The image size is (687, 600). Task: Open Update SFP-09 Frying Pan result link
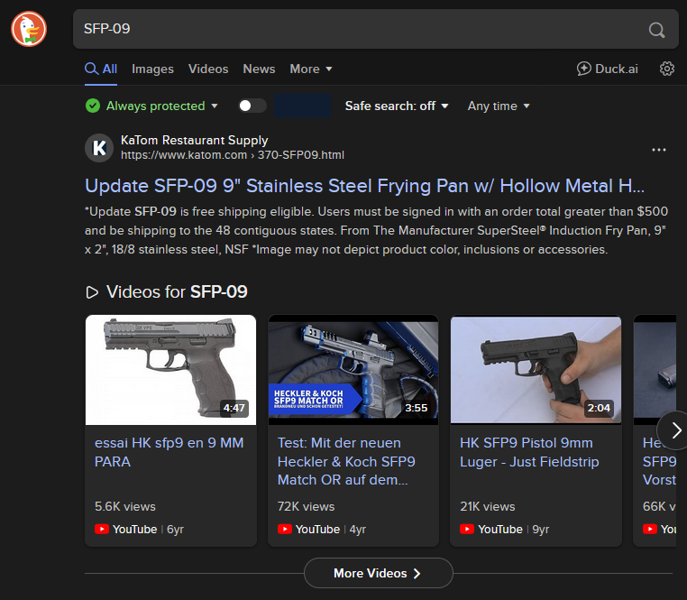point(364,186)
